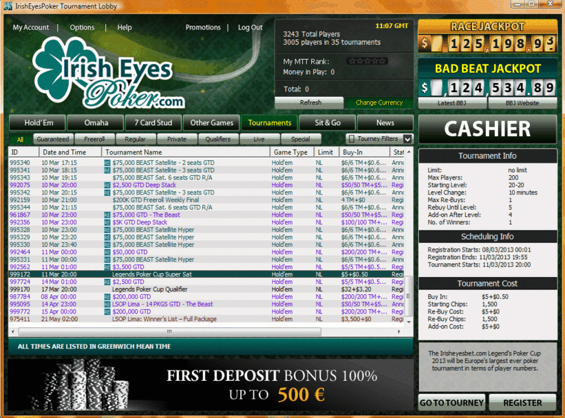
Task: Click the RE icon beside tournament 995329
Action: coord(107,237)
